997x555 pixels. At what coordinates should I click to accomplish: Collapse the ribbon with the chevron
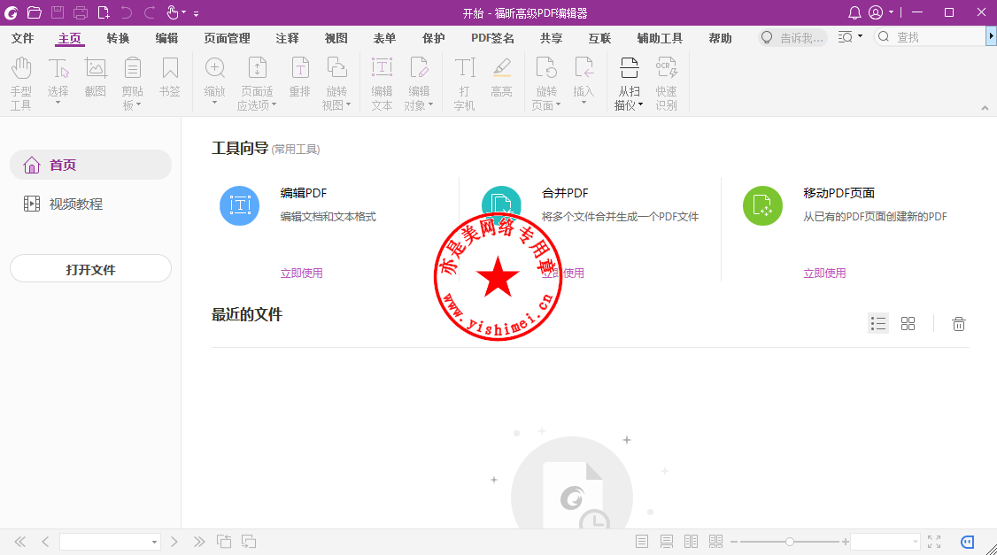(x=985, y=108)
